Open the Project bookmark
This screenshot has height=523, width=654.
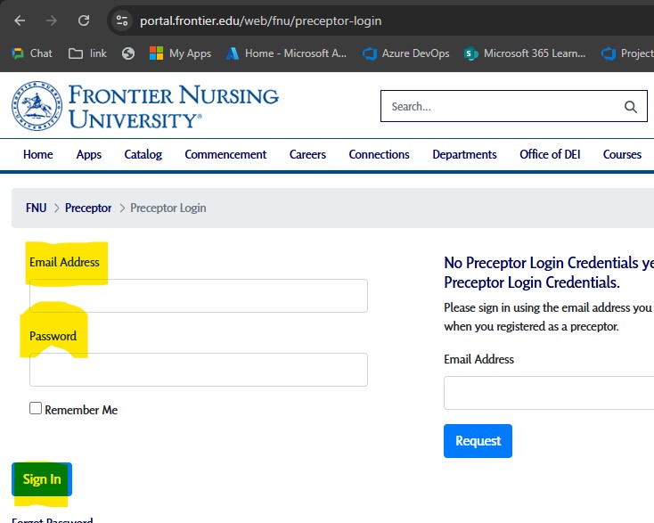coord(627,53)
